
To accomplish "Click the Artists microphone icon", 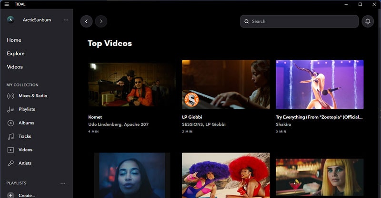I will coord(10,163).
